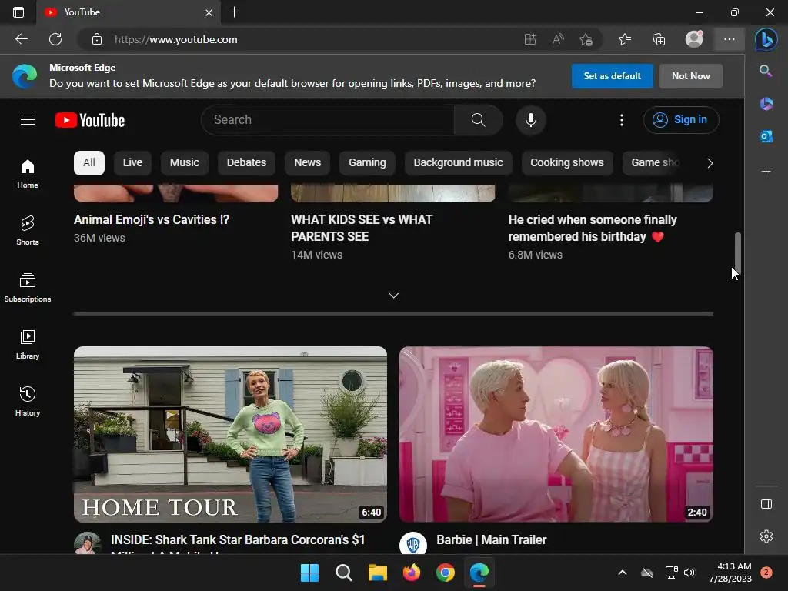
Task: Toggle Read aloud in address bar
Action: point(558,39)
